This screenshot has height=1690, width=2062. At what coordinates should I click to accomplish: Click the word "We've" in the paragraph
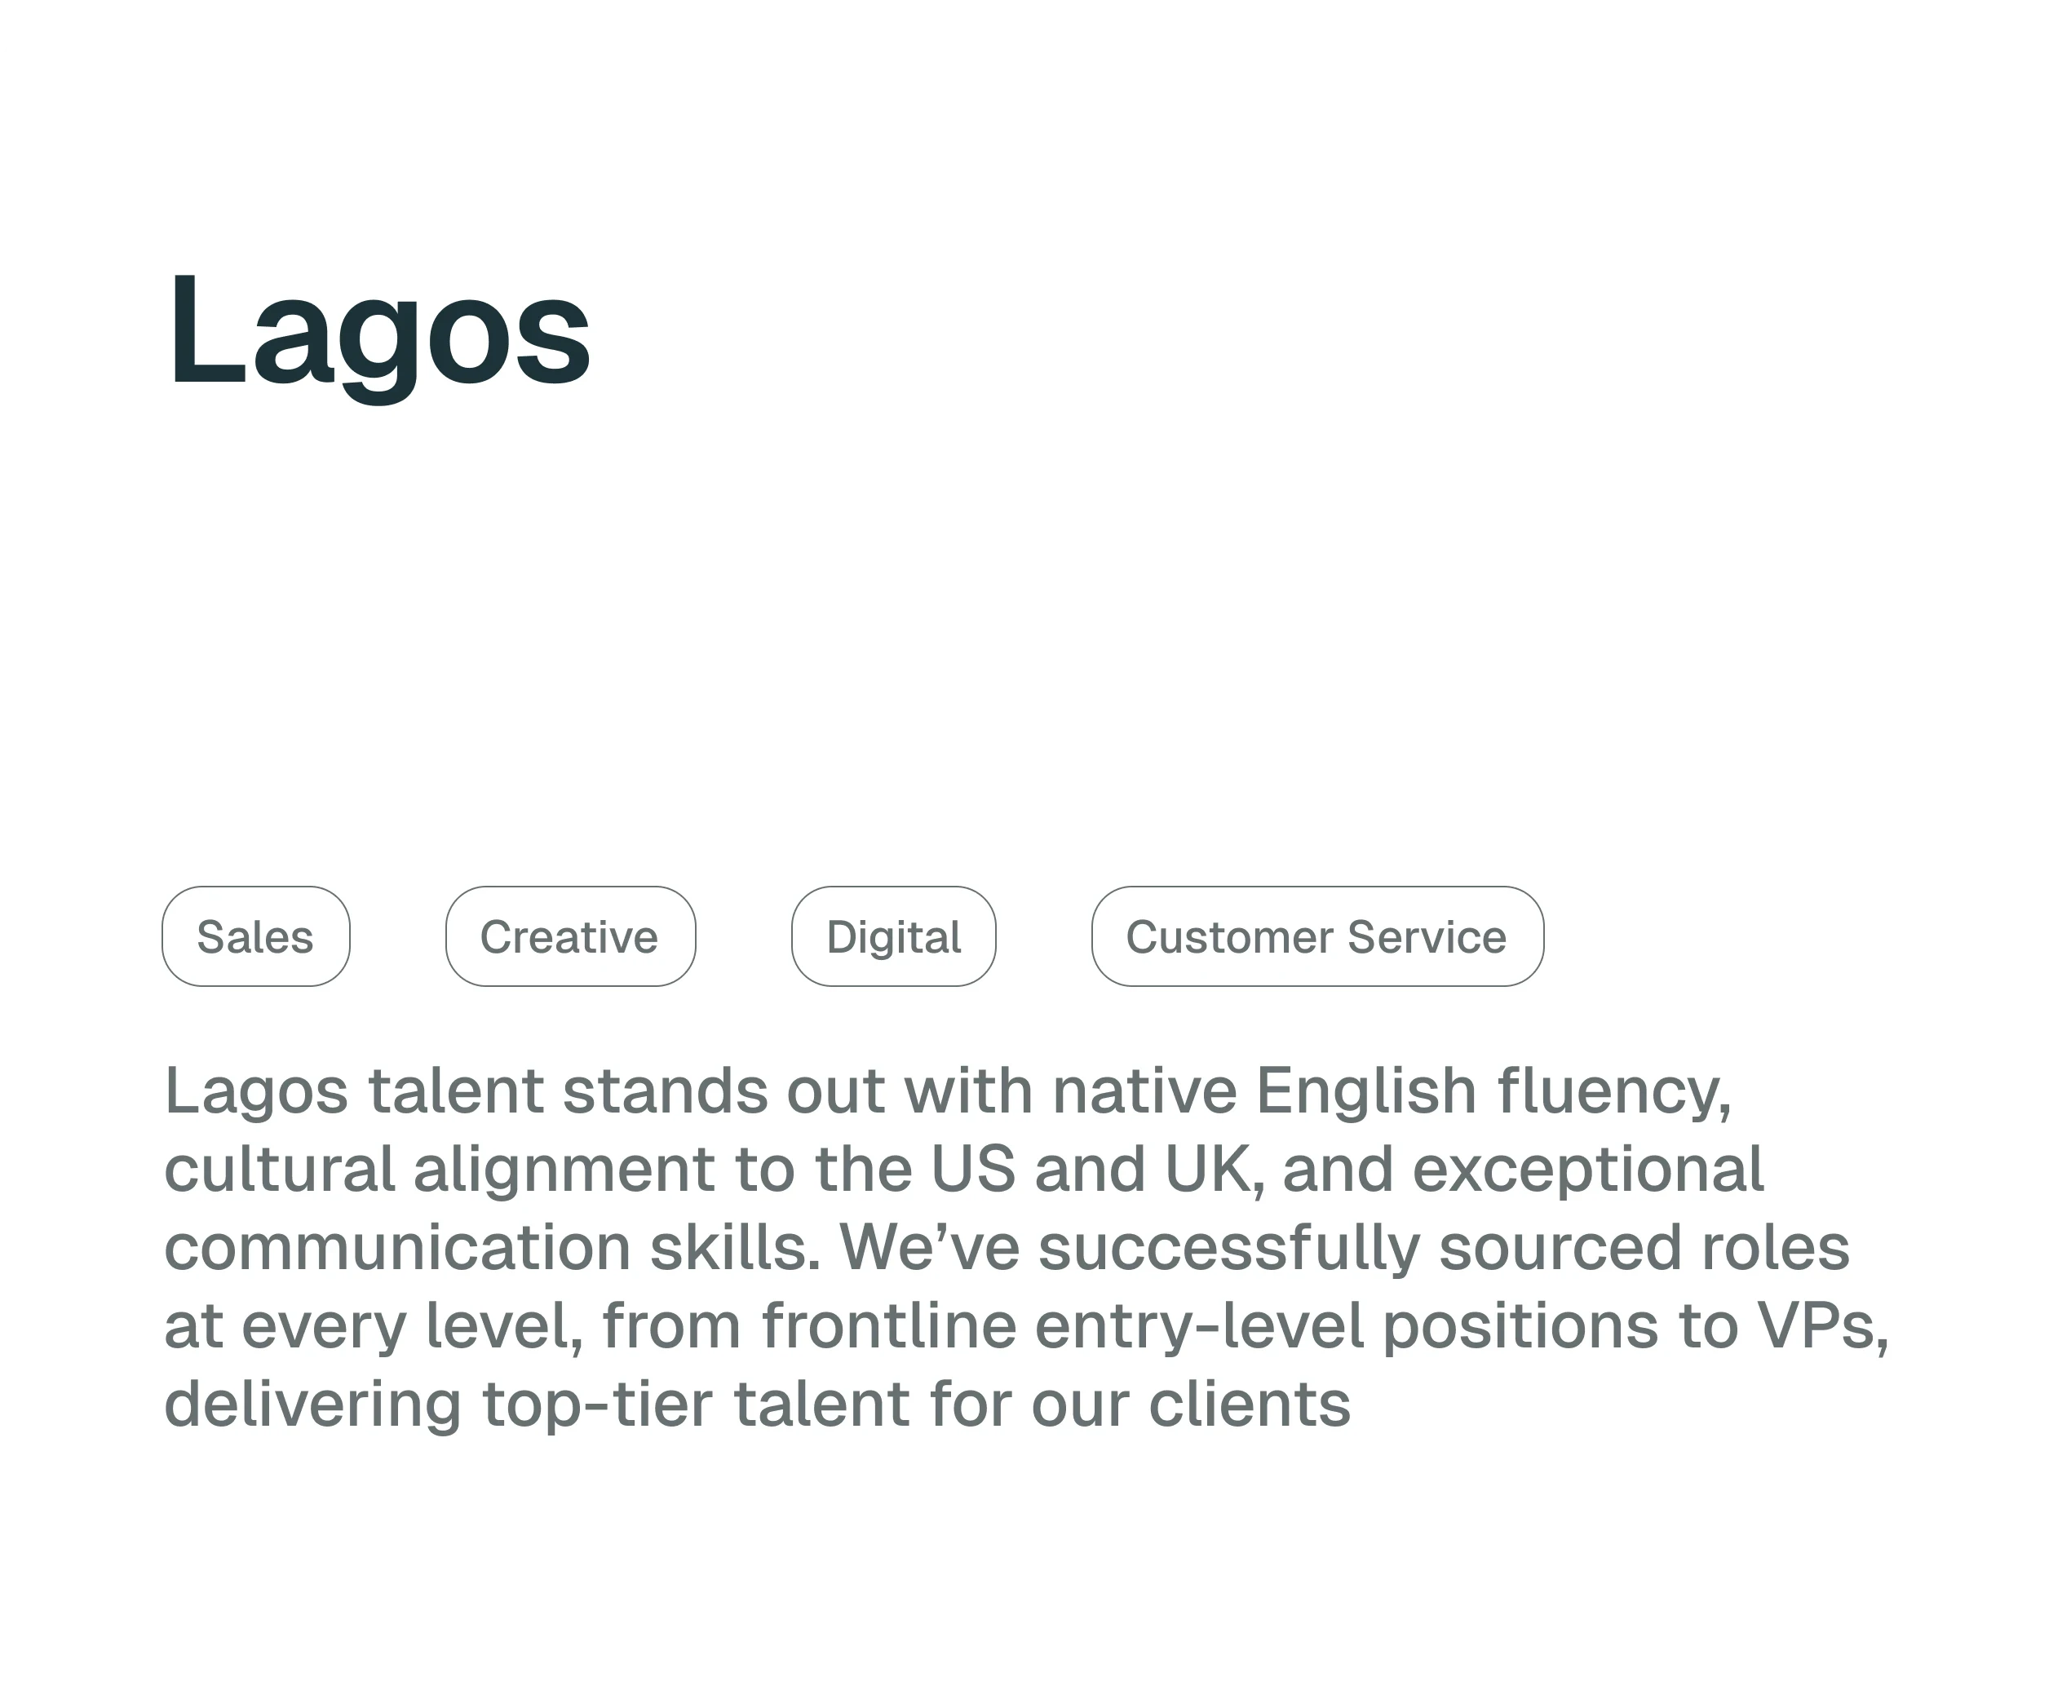[929, 1248]
